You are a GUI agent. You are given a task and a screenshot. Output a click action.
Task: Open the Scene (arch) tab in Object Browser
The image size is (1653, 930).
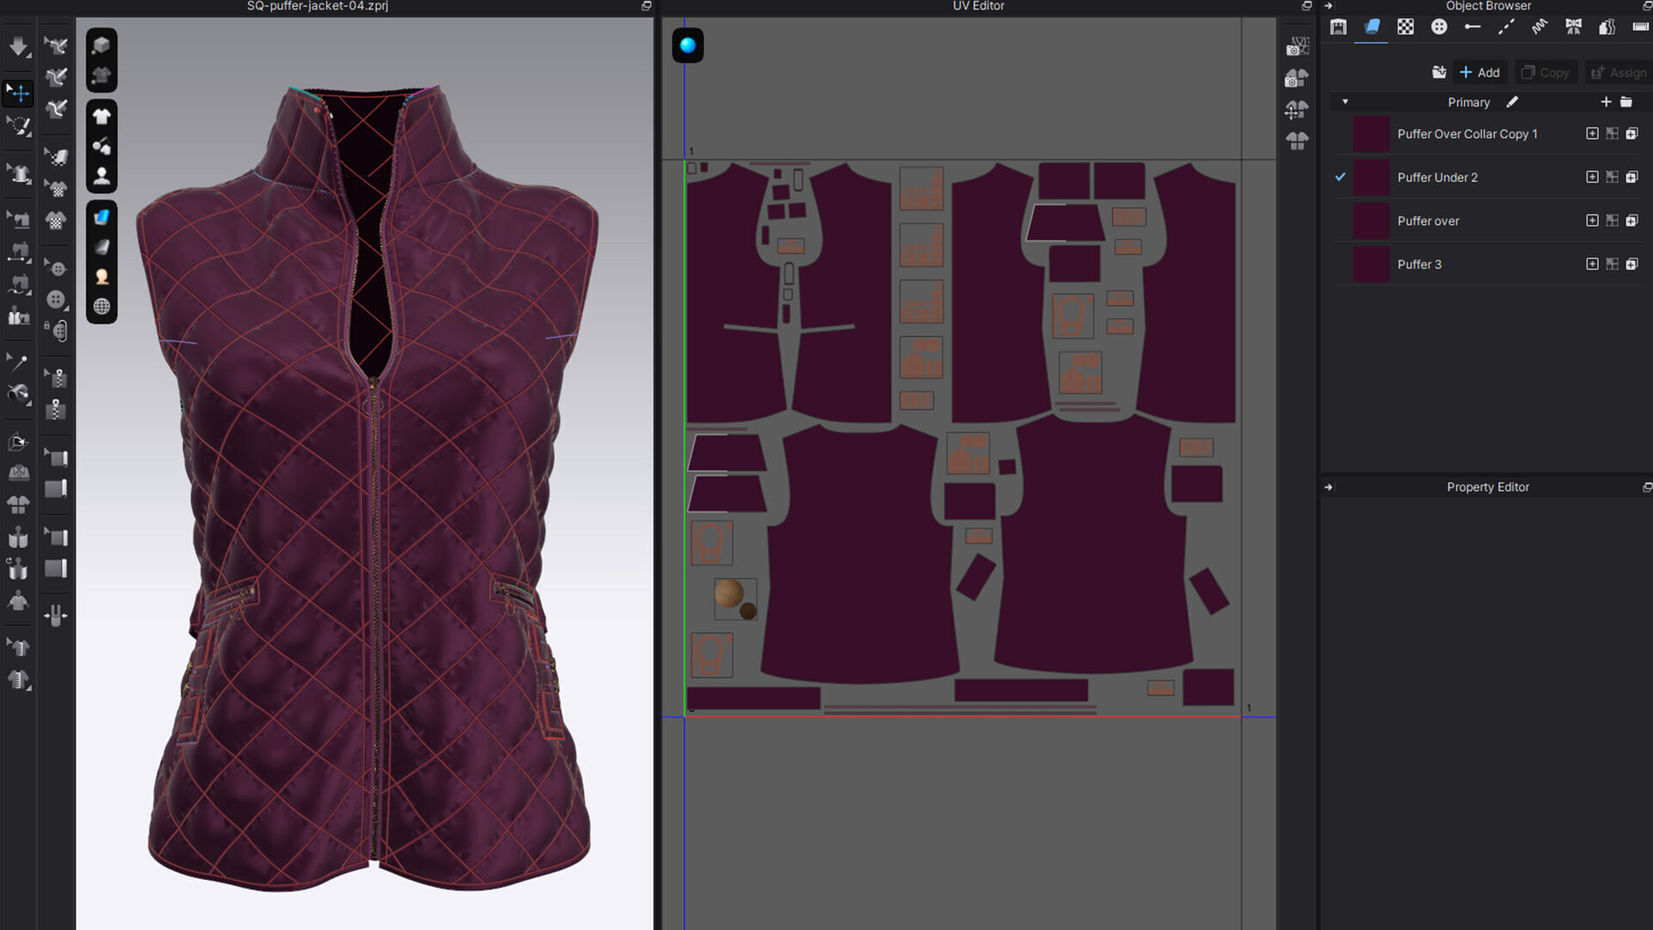click(1338, 27)
